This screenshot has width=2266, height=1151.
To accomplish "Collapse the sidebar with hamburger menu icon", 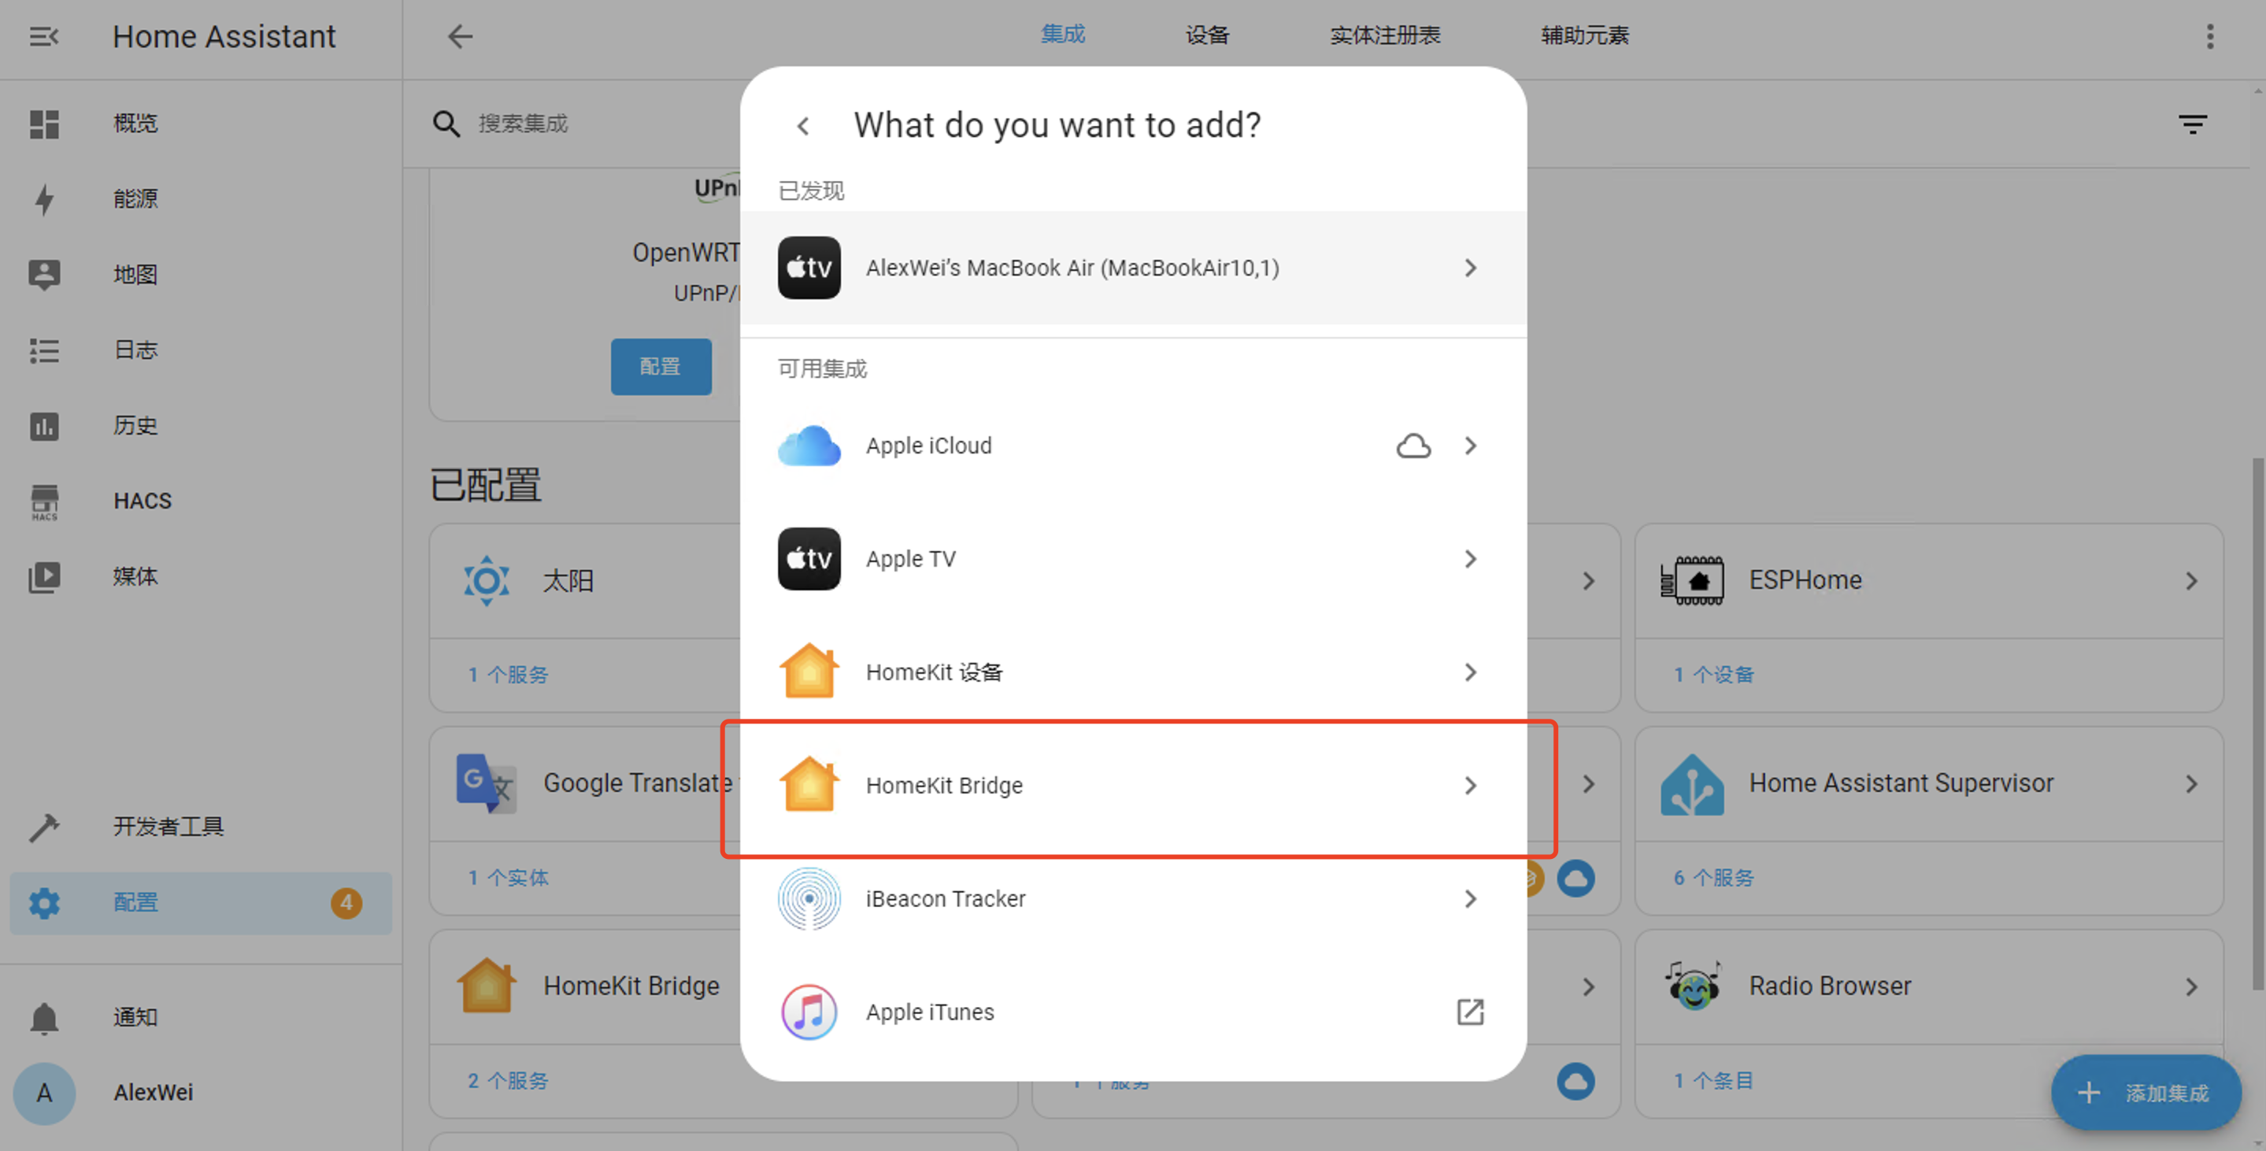I will click(x=44, y=37).
